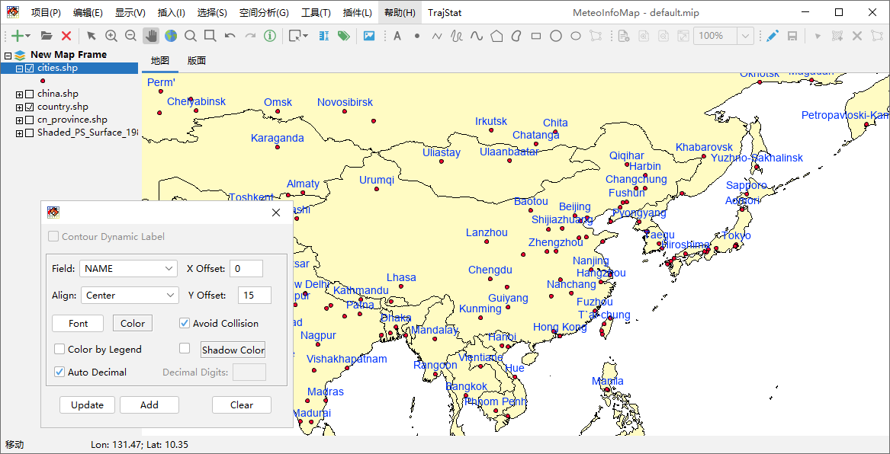Click the Clear button
Viewport: 890px width, 454px height.
coord(242,404)
